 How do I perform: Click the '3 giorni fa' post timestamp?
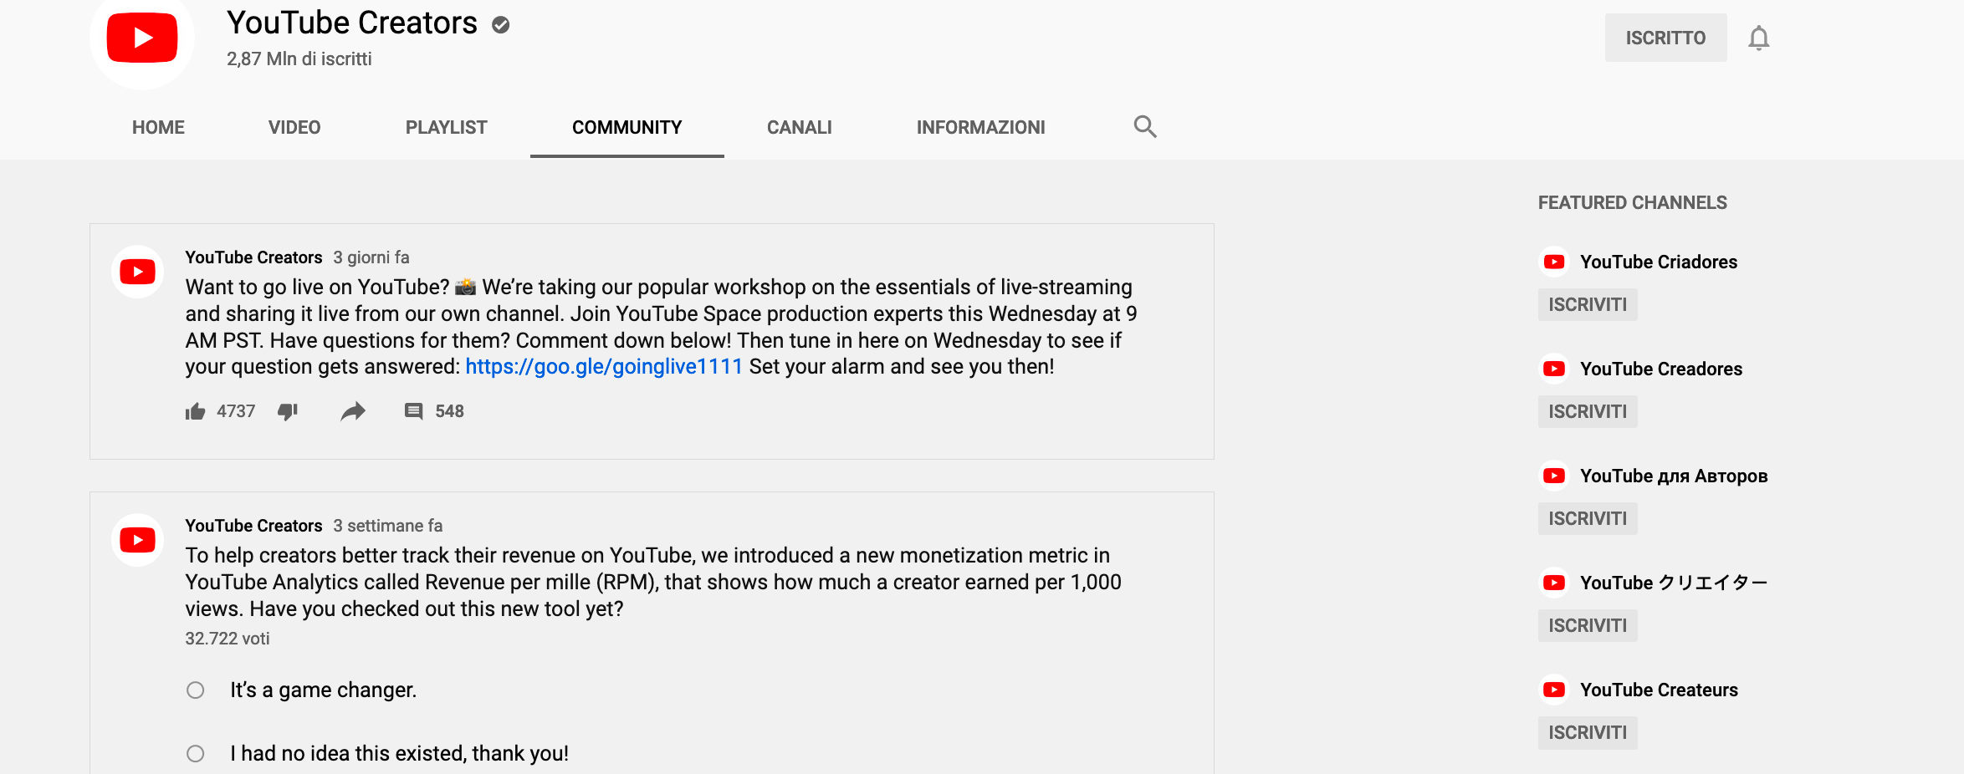click(x=371, y=257)
